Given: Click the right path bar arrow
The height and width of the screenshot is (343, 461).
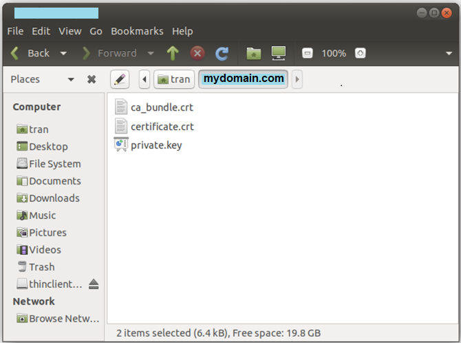Looking at the screenshot, I should click(x=297, y=79).
